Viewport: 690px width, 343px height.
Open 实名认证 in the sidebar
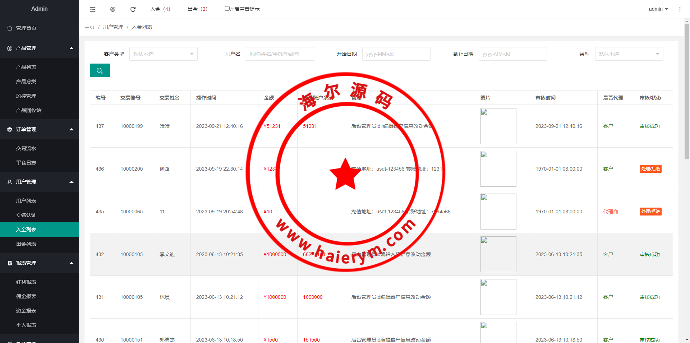tap(26, 215)
